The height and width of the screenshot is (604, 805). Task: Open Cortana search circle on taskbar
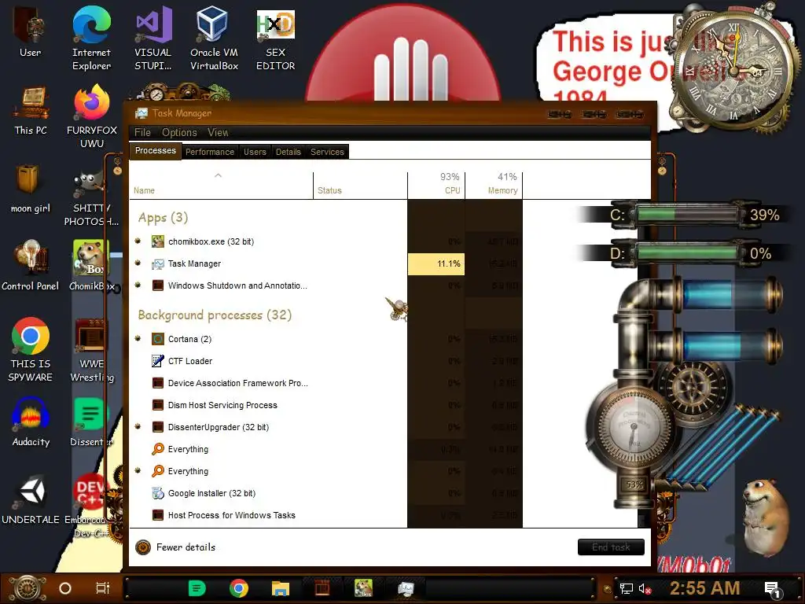65,588
